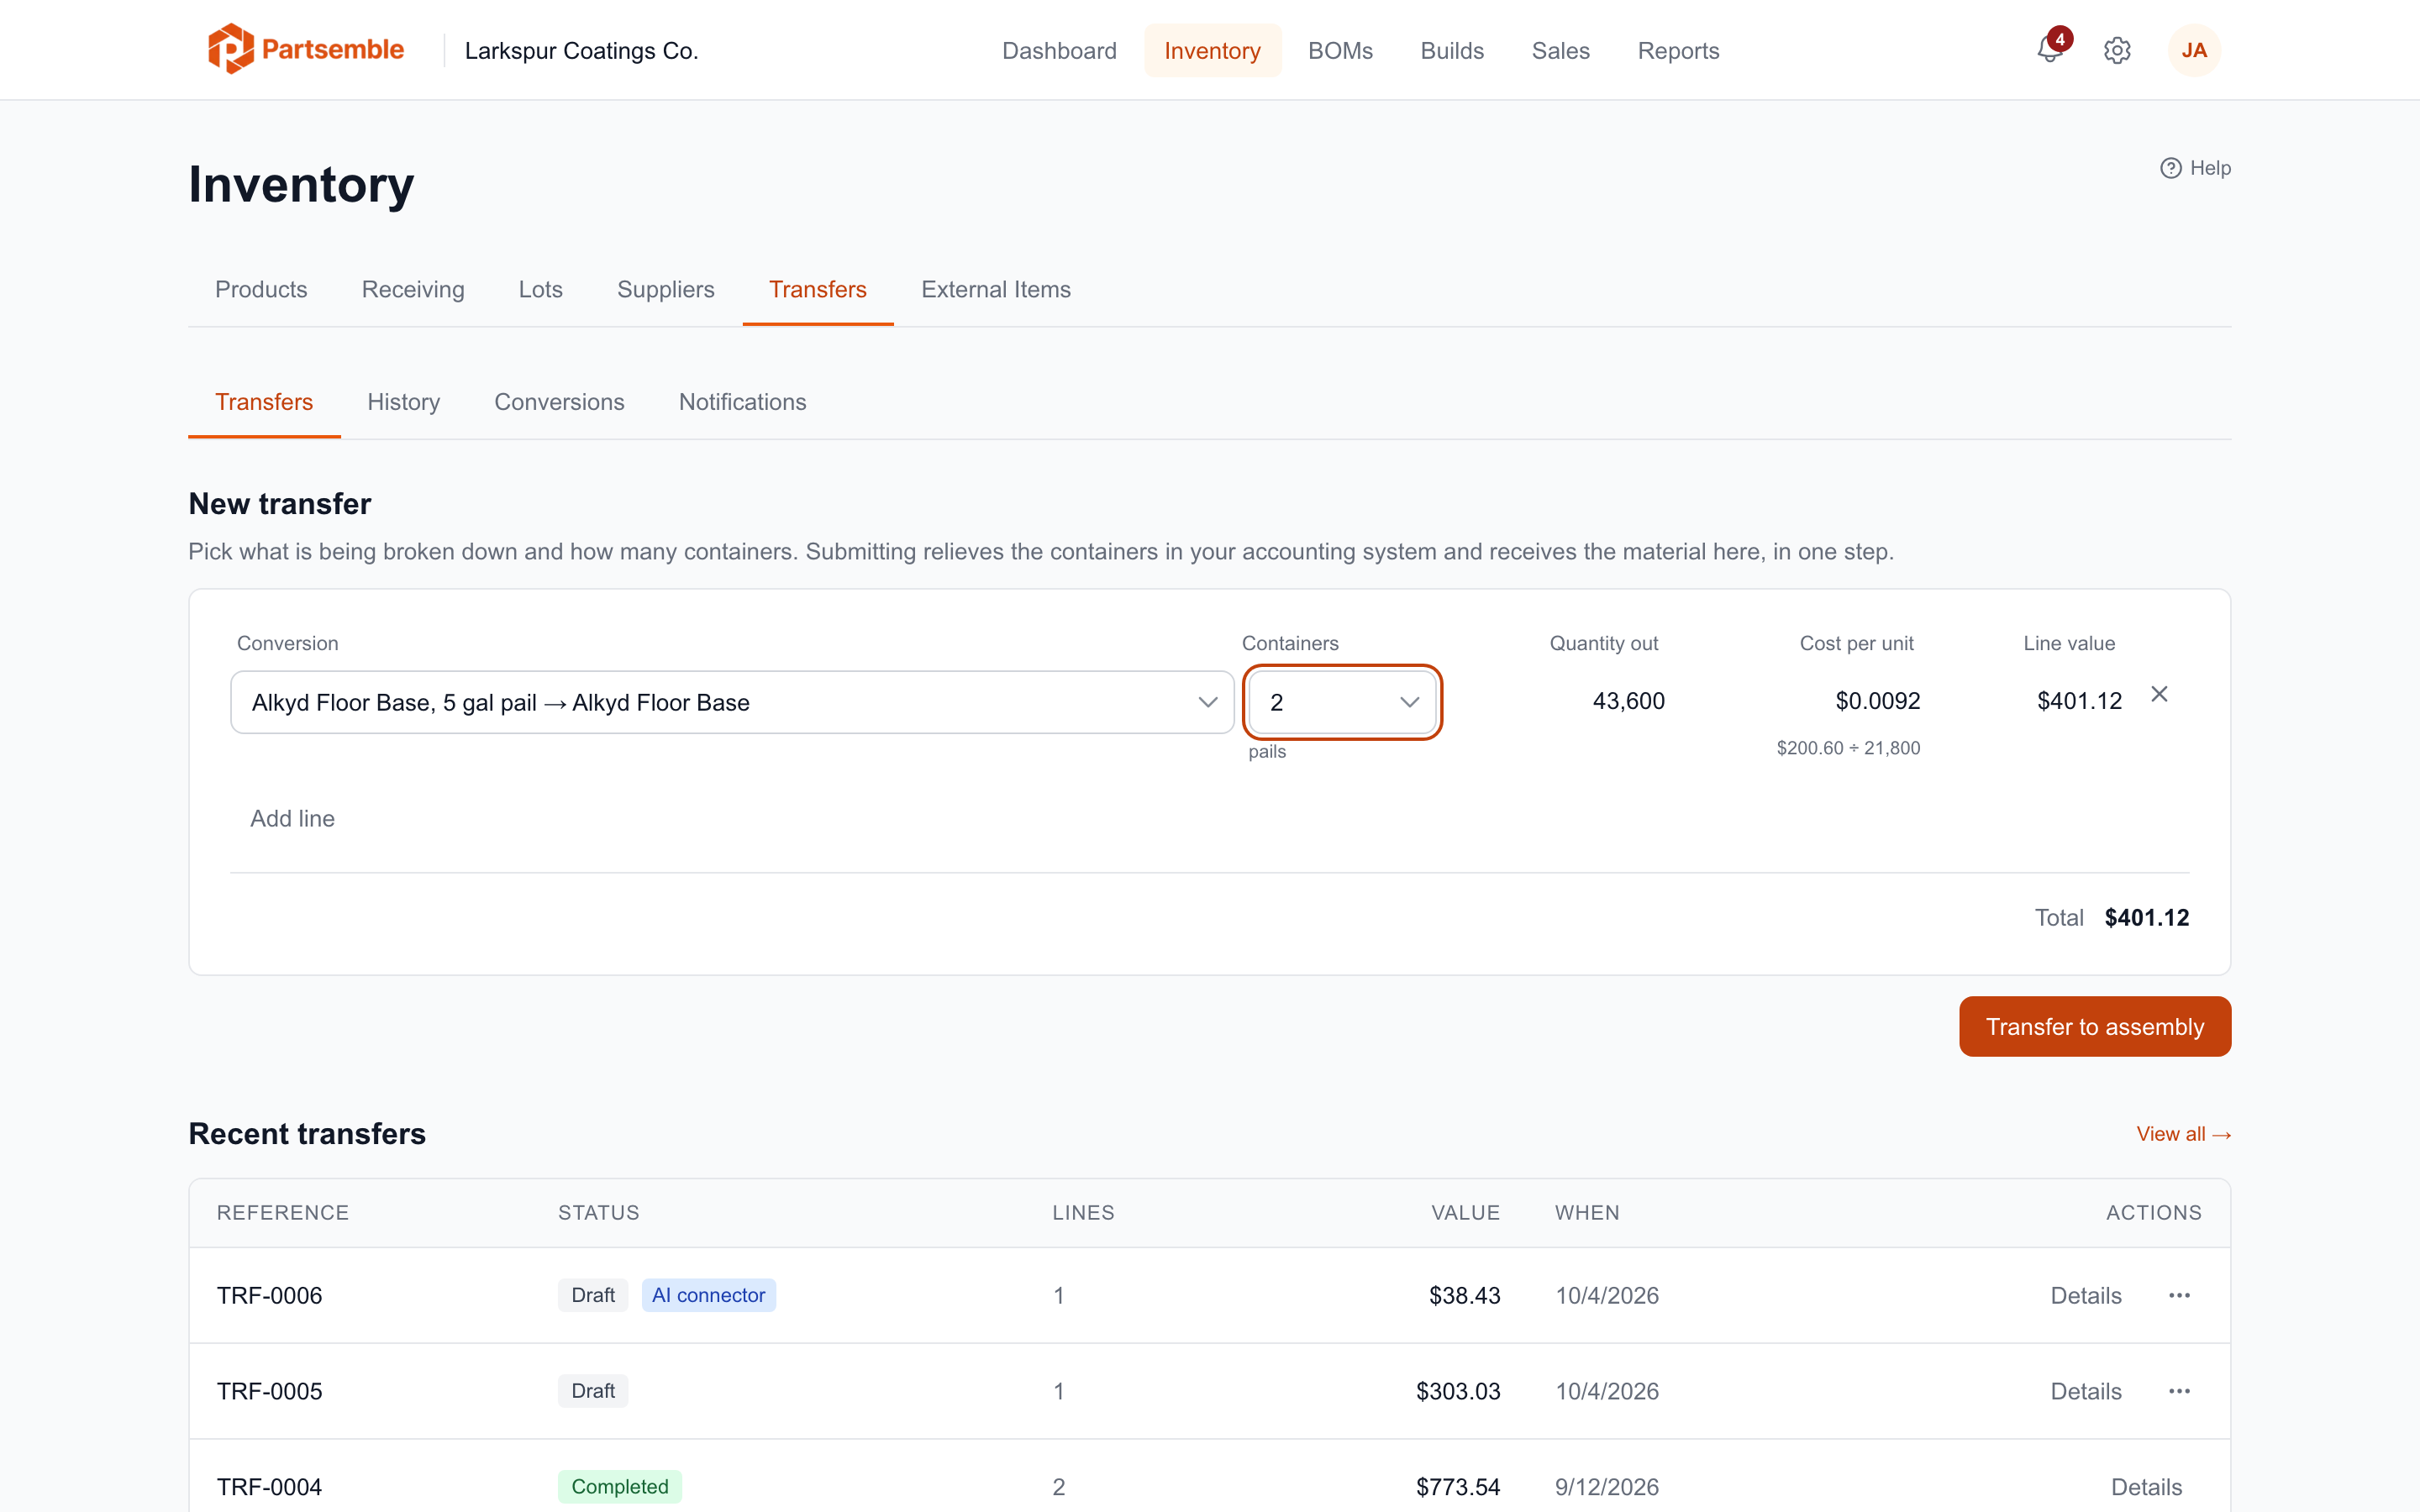Open the Notifications sub-tab
The height and width of the screenshot is (1512, 2420).
pos(742,402)
